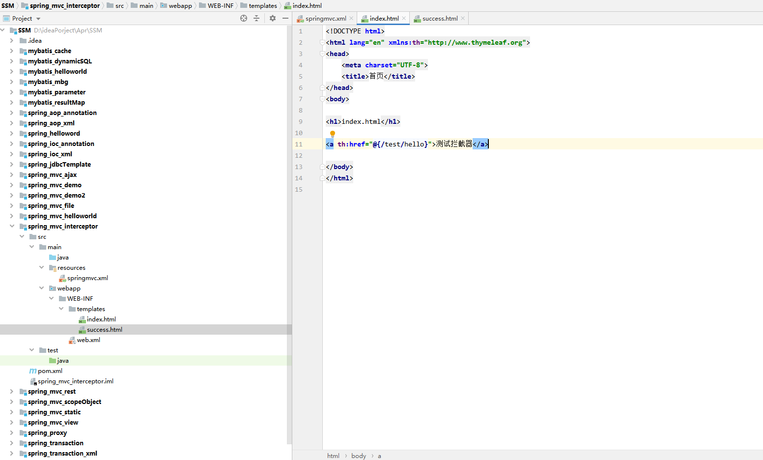Hide the Project panel with minus icon

(285, 18)
